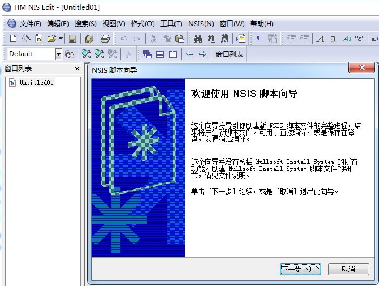The height and width of the screenshot is (286, 379).
Task: Click the HM NIS Edit title bar icon
Action: tap(7, 7)
